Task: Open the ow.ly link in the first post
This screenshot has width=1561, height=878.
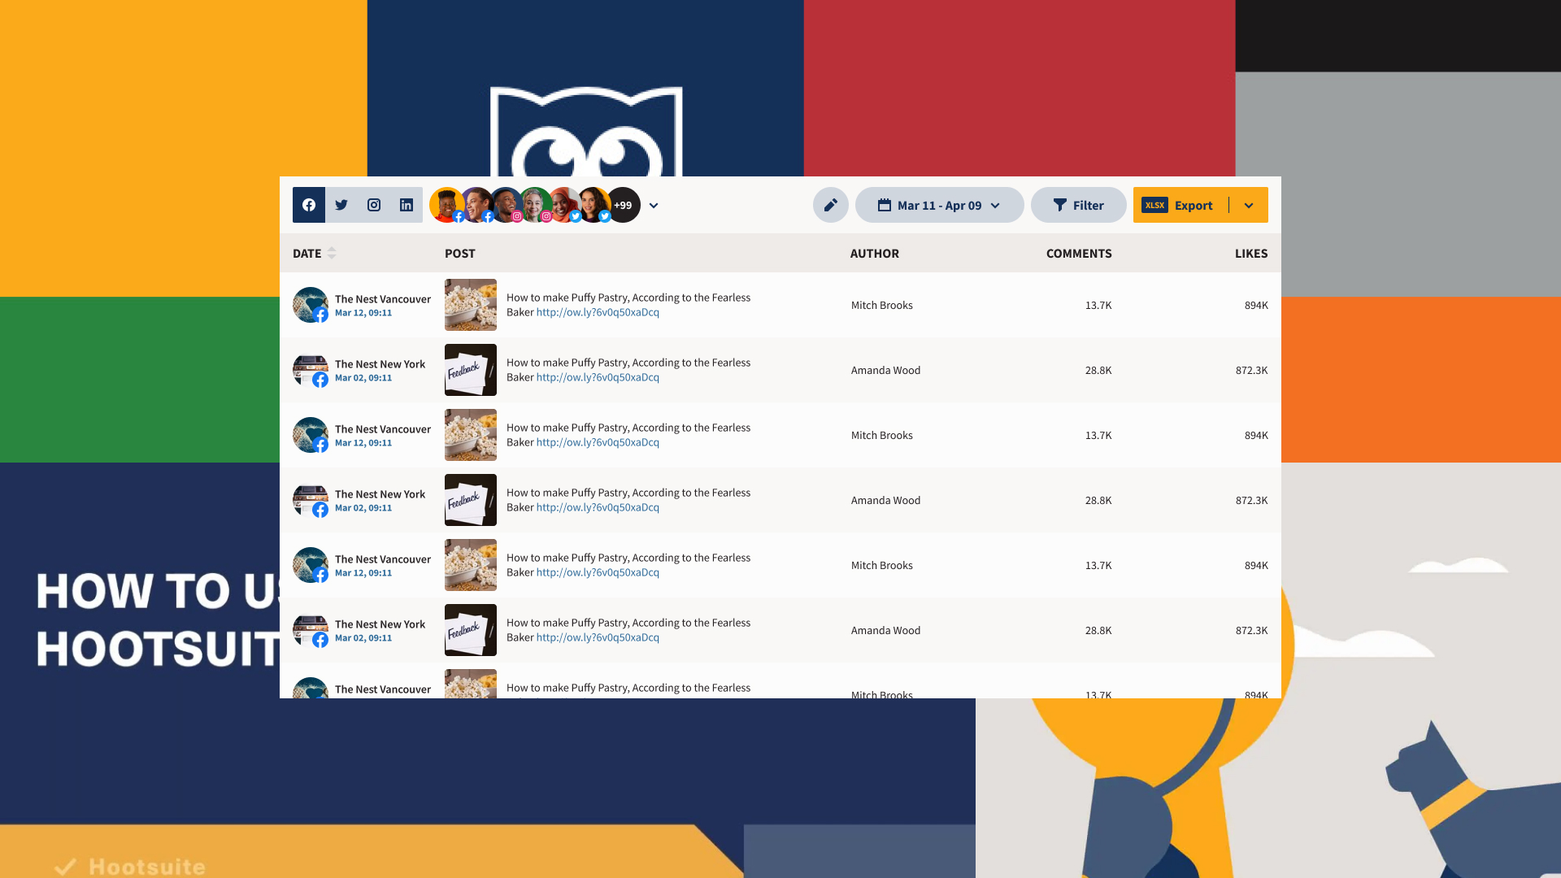Action: tap(598, 312)
